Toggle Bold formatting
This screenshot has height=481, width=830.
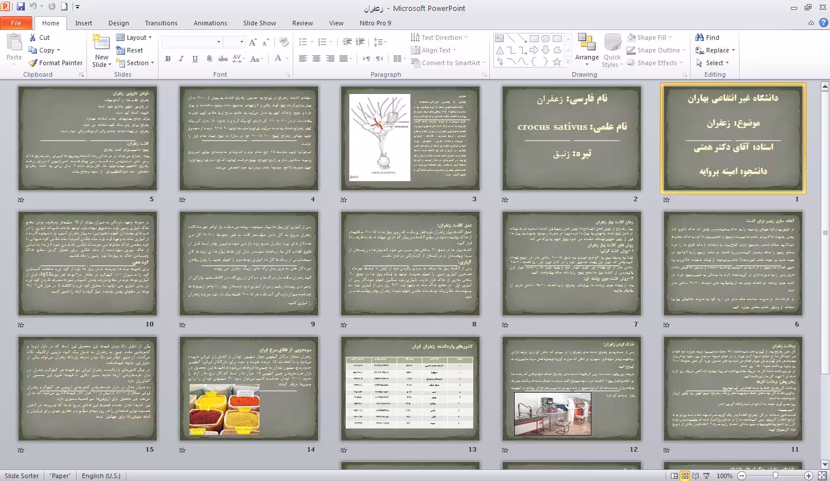168,59
